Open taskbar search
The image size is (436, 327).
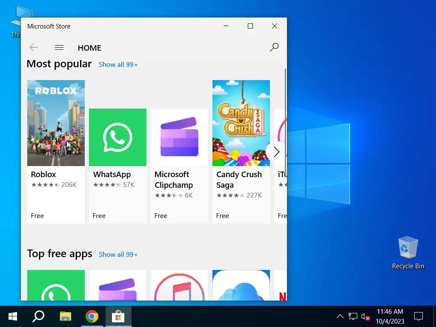point(38,316)
